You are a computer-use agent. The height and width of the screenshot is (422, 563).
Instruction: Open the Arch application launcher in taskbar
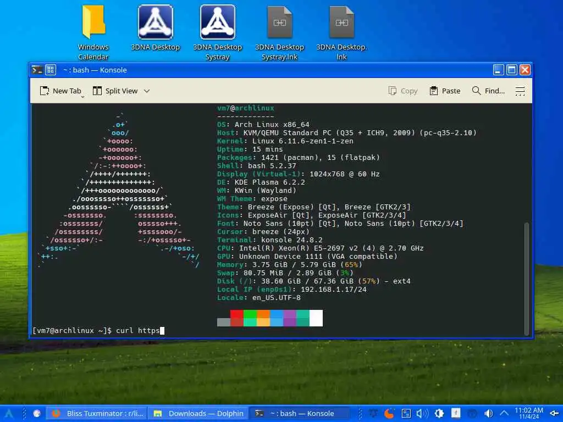(9, 413)
